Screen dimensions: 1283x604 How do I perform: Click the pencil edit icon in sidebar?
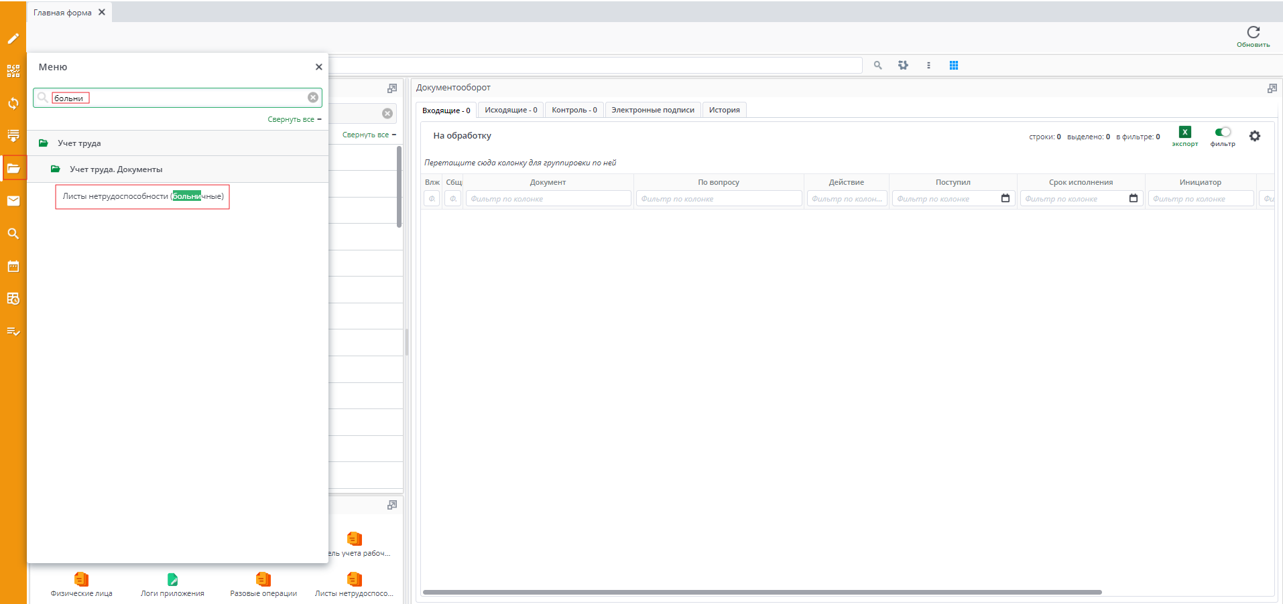click(x=13, y=39)
